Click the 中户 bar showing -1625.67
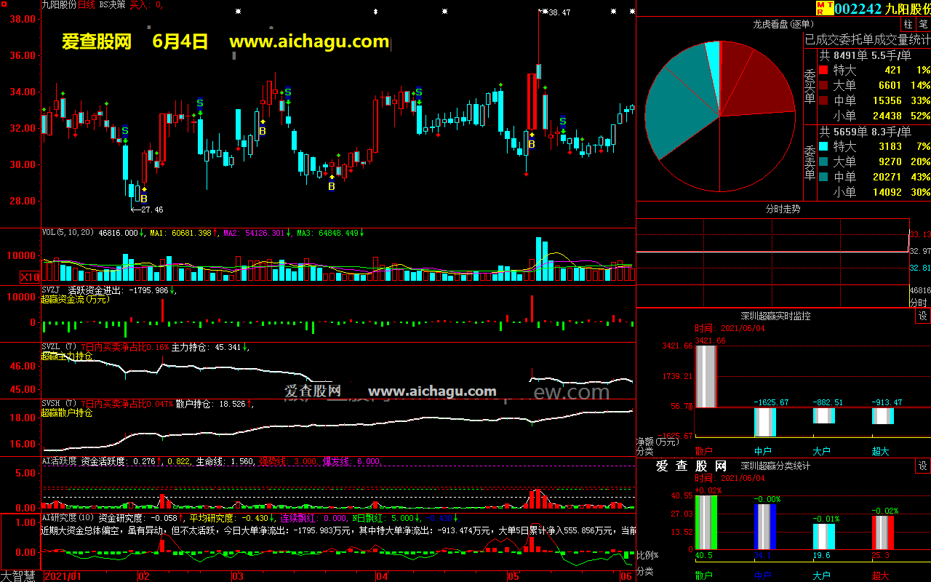Viewport: 931px width, 582px height. pos(764,422)
